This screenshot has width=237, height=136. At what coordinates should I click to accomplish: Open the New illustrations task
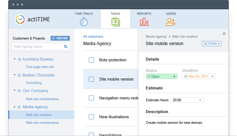point(114,117)
